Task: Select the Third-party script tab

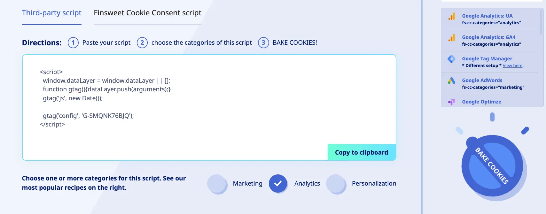Action: [x=51, y=12]
